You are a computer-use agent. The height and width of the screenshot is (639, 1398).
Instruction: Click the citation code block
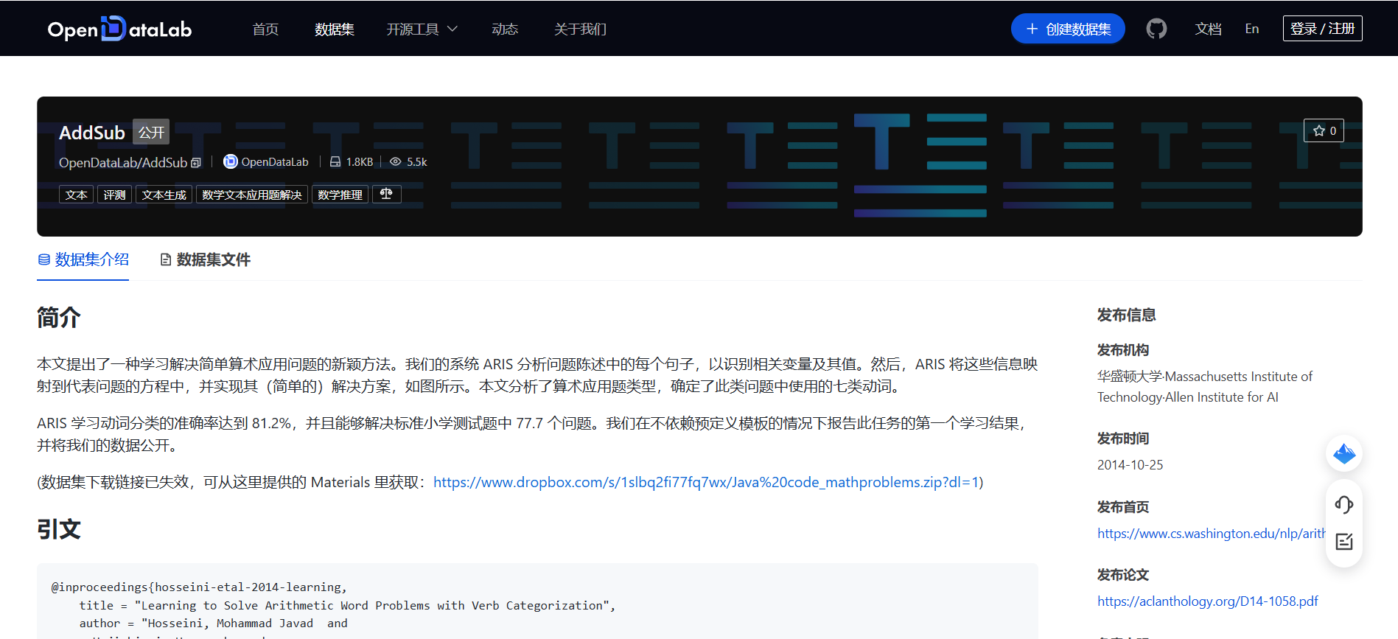point(537,601)
